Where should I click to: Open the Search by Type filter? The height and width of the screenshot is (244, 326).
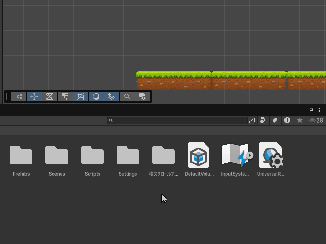point(263,120)
